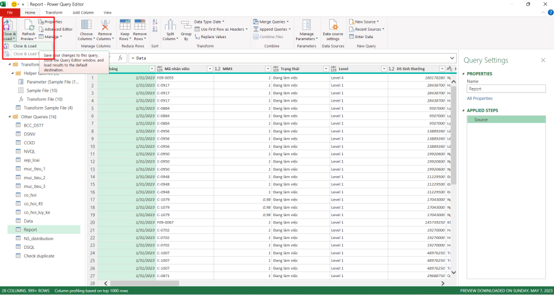554x295 pixels.
Task: Click the Group By icon
Action: coord(186,25)
